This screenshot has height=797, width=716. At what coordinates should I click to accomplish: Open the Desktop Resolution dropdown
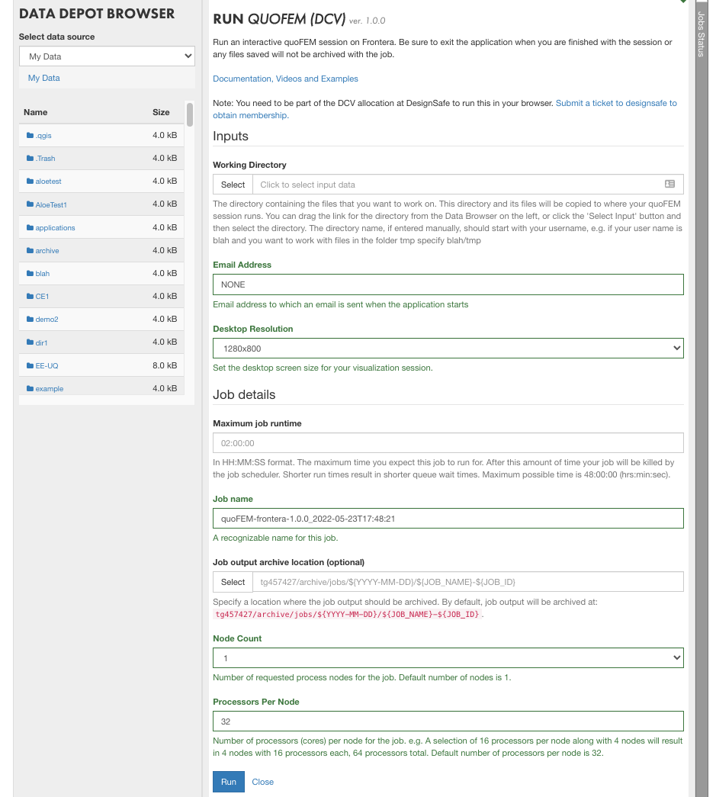(448, 349)
